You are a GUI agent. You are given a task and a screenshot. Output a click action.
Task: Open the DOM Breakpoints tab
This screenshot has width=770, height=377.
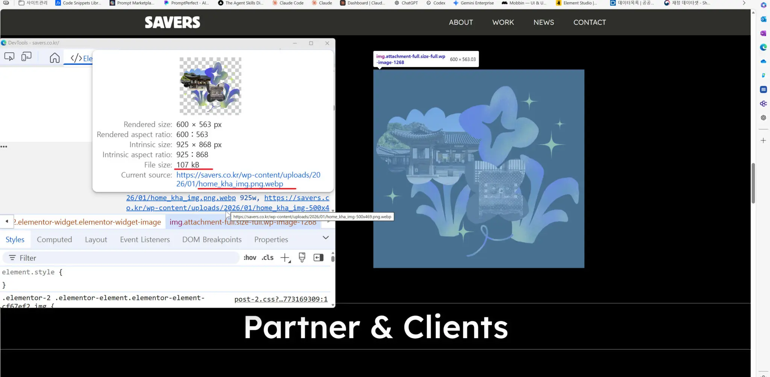click(212, 240)
